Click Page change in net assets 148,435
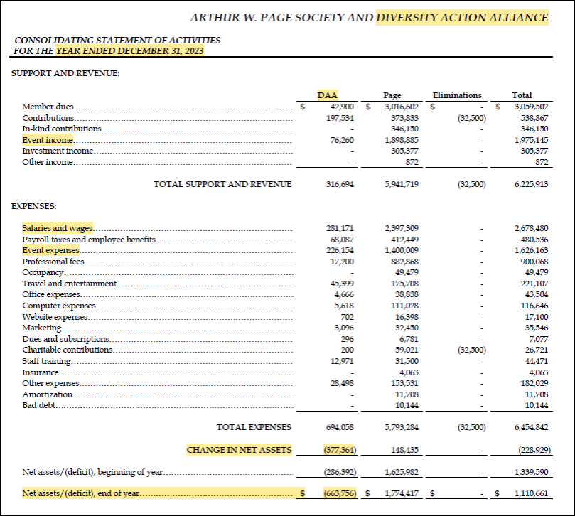This screenshot has height=516, width=575. click(405, 450)
